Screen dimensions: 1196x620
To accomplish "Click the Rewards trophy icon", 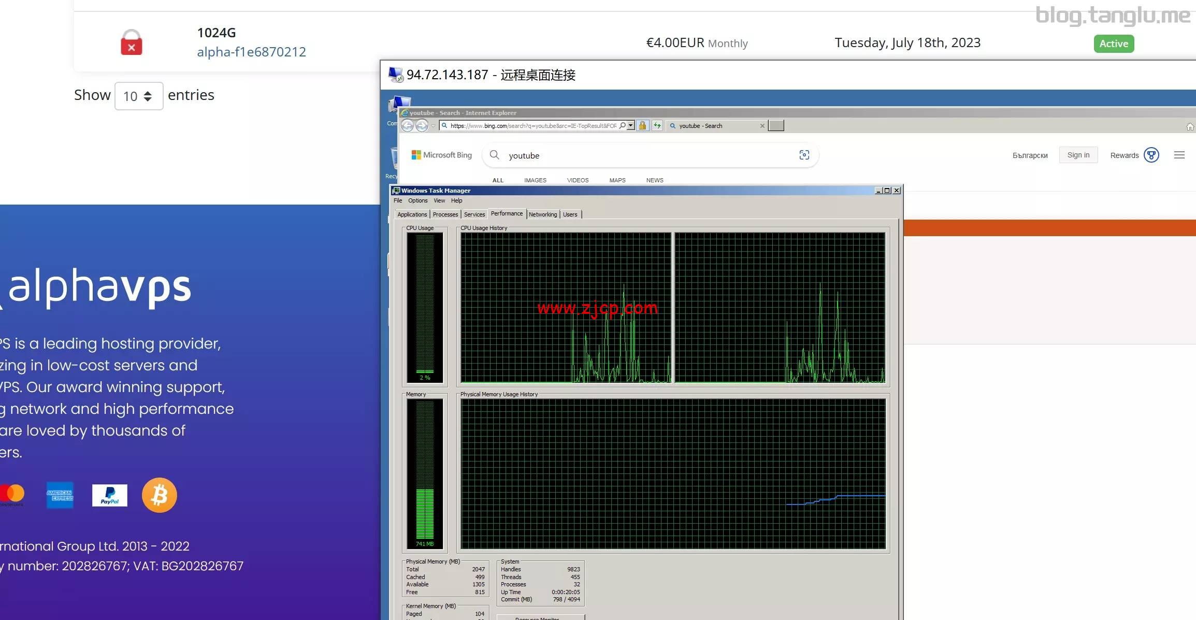I will (x=1151, y=155).
